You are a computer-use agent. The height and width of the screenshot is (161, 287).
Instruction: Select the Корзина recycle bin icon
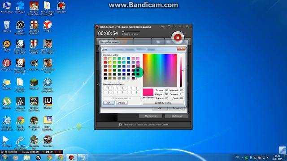click(7, 26)
